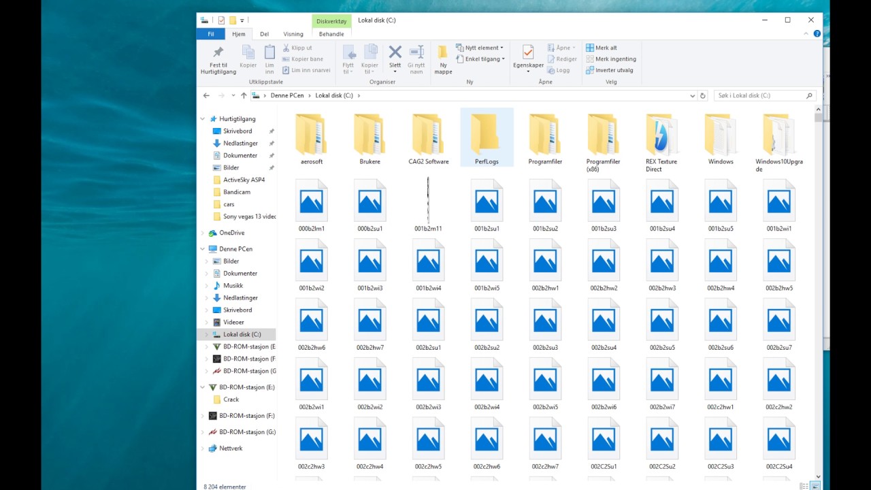This screenshot has width=871, height=490.
Task: Click the back navigation arrow
Action: pyautogui.click(x=206, y=96)
